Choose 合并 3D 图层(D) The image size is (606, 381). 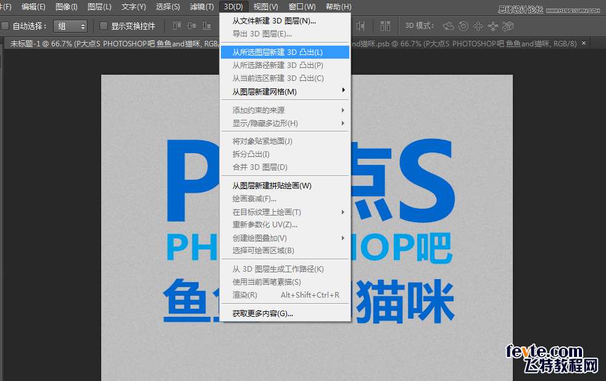point(285,167)
